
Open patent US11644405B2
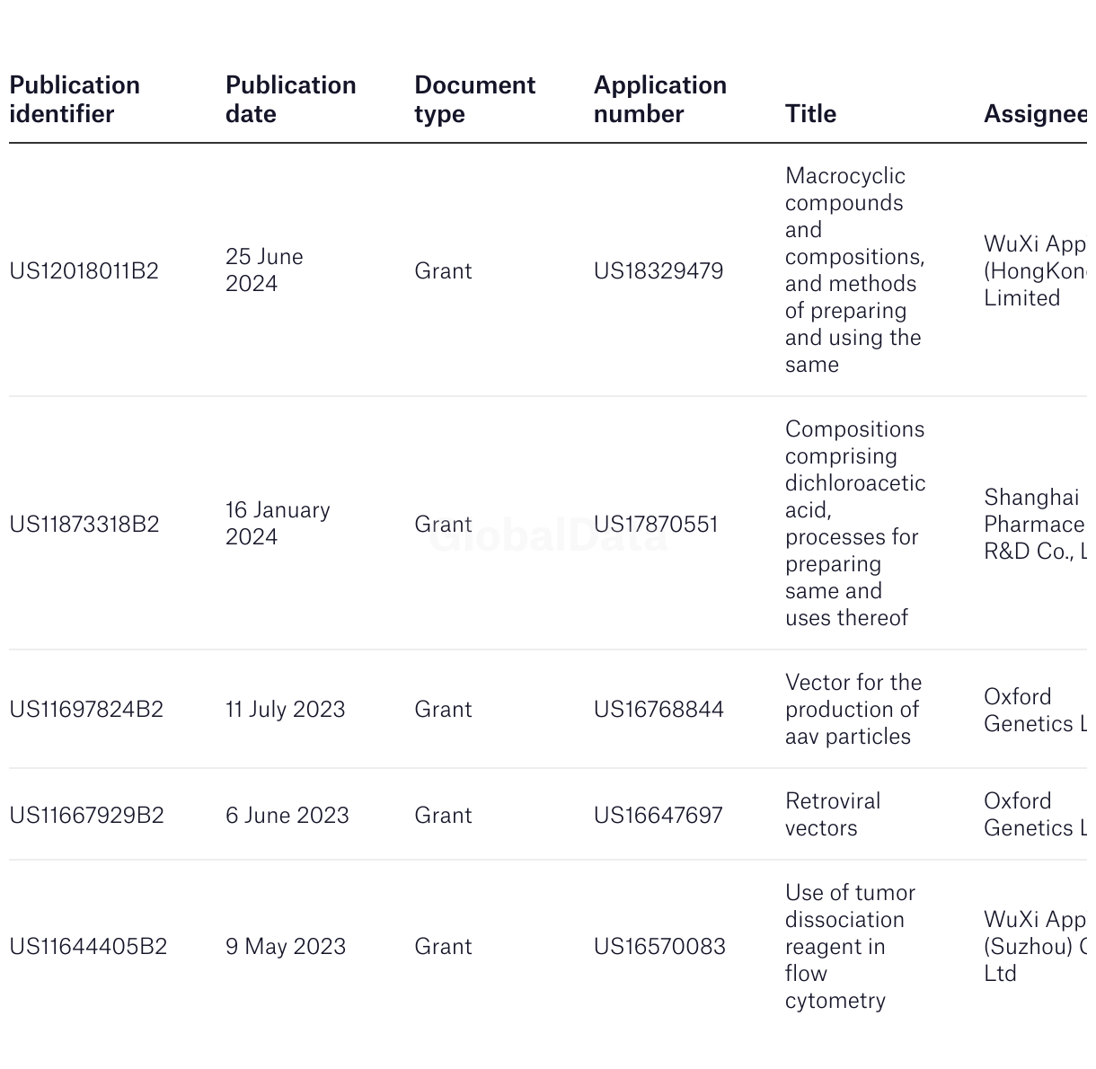[x=88, y=947]
